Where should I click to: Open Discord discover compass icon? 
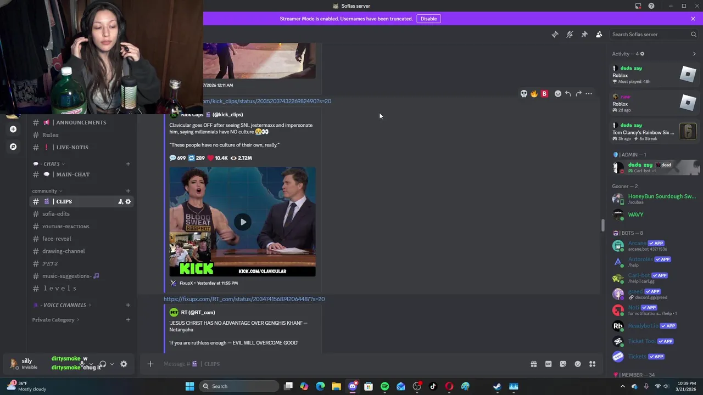point(13,146)
